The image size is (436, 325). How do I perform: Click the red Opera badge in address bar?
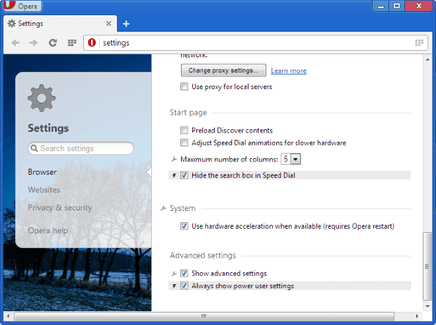click(x=92, y=43)
